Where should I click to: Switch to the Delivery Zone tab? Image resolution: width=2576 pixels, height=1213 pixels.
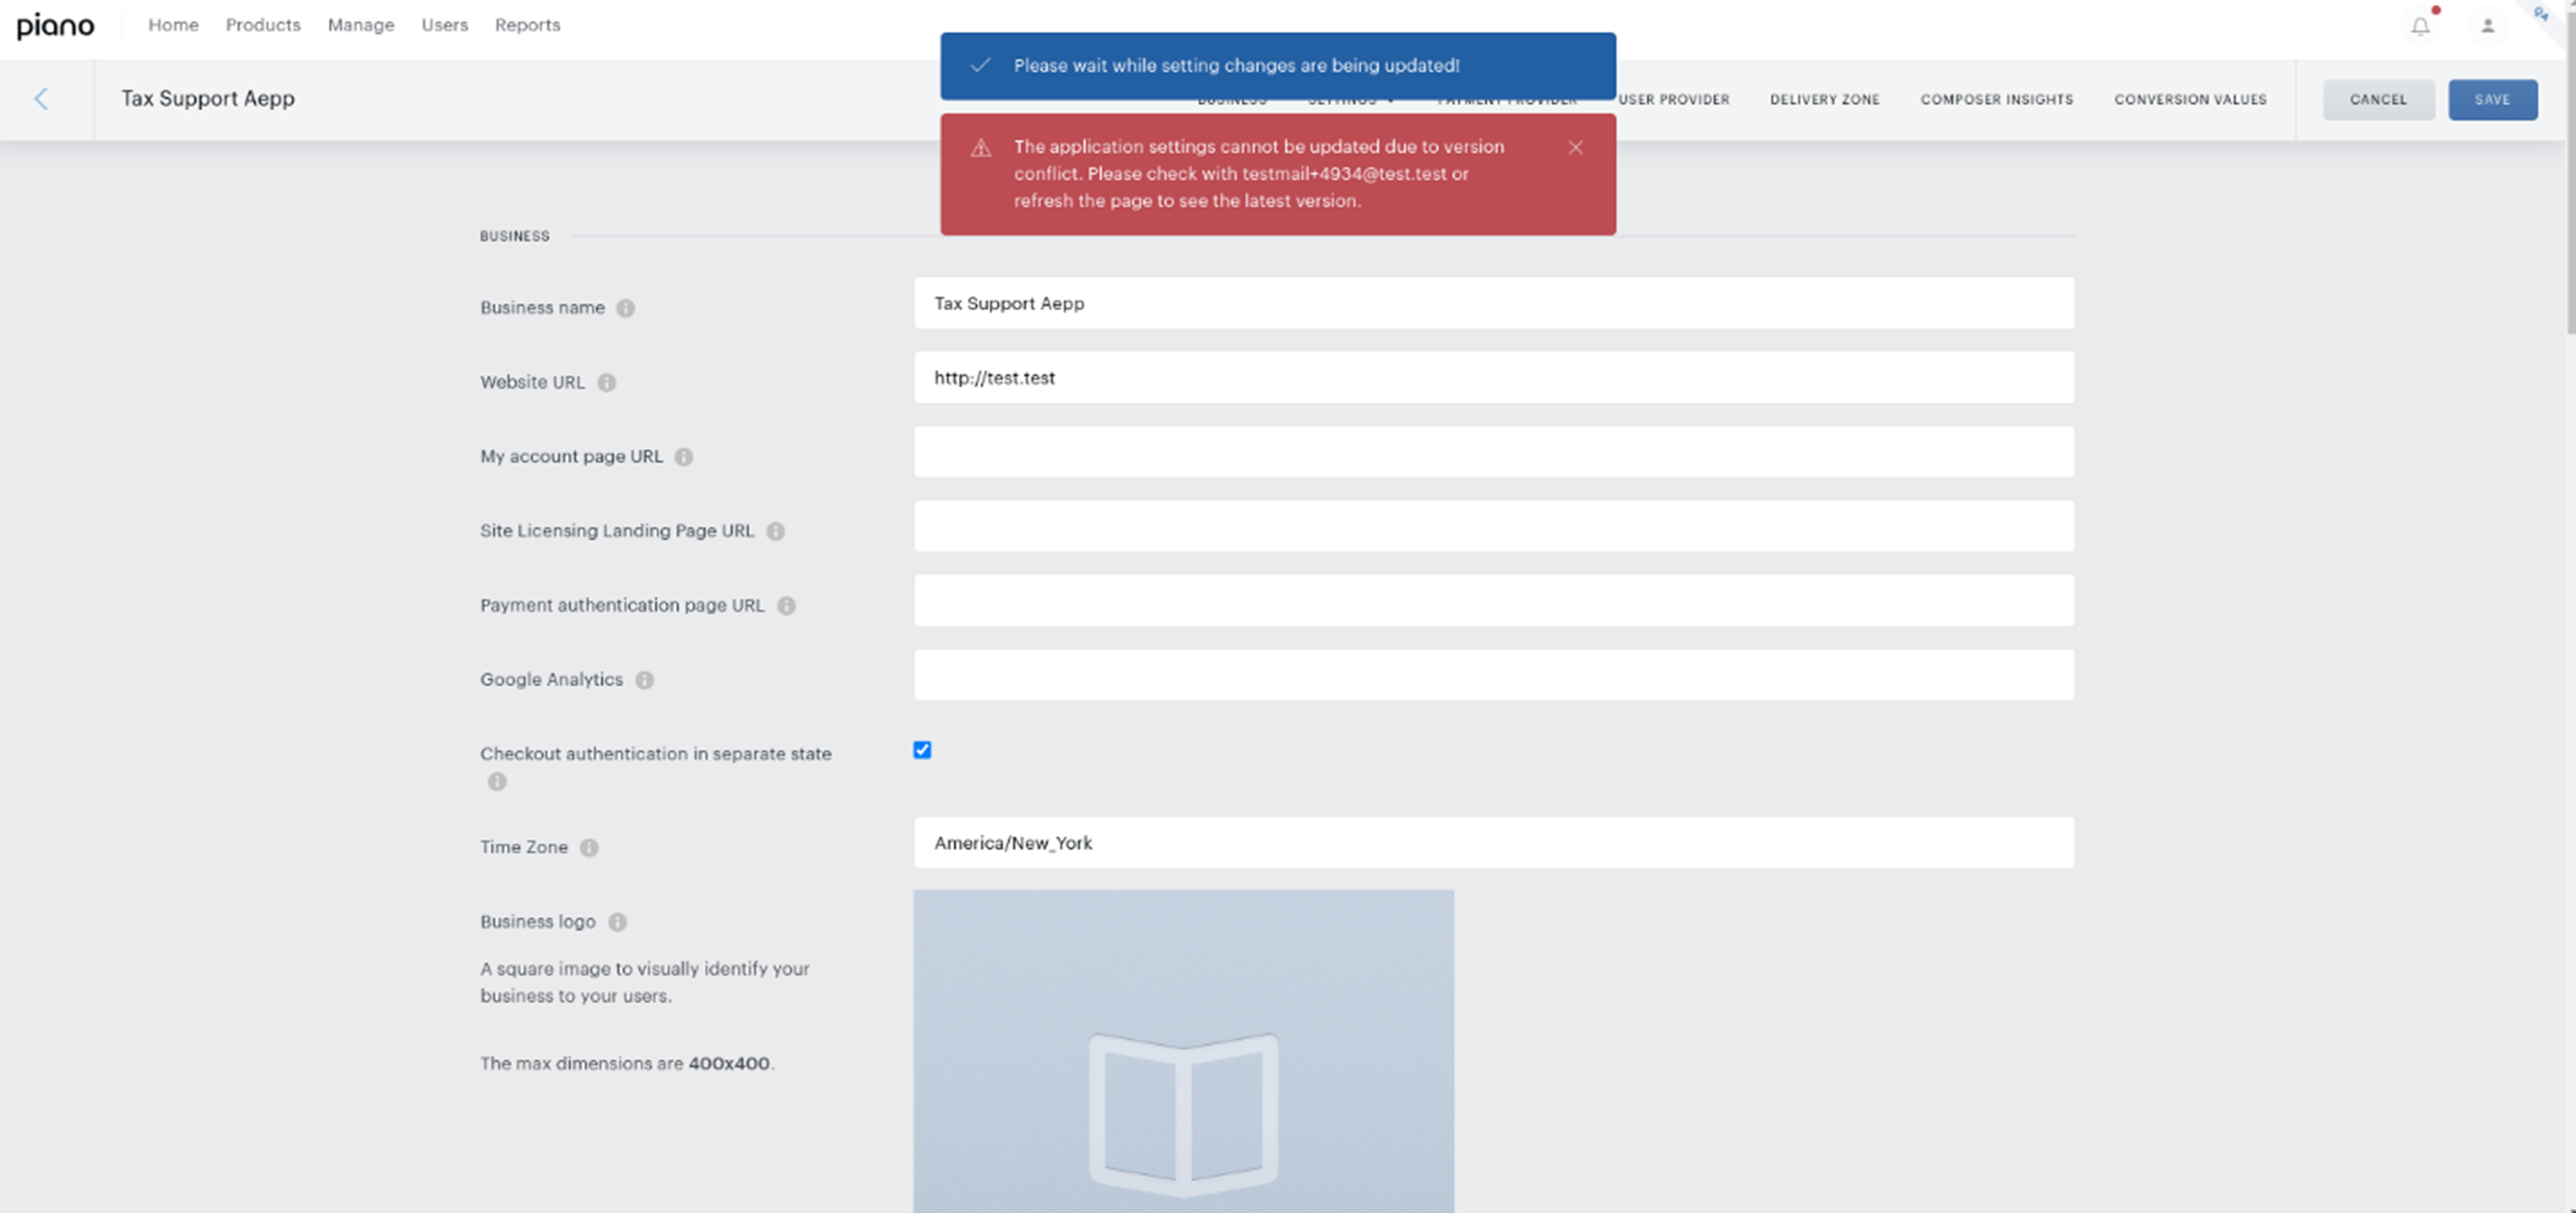[1824, 99]
